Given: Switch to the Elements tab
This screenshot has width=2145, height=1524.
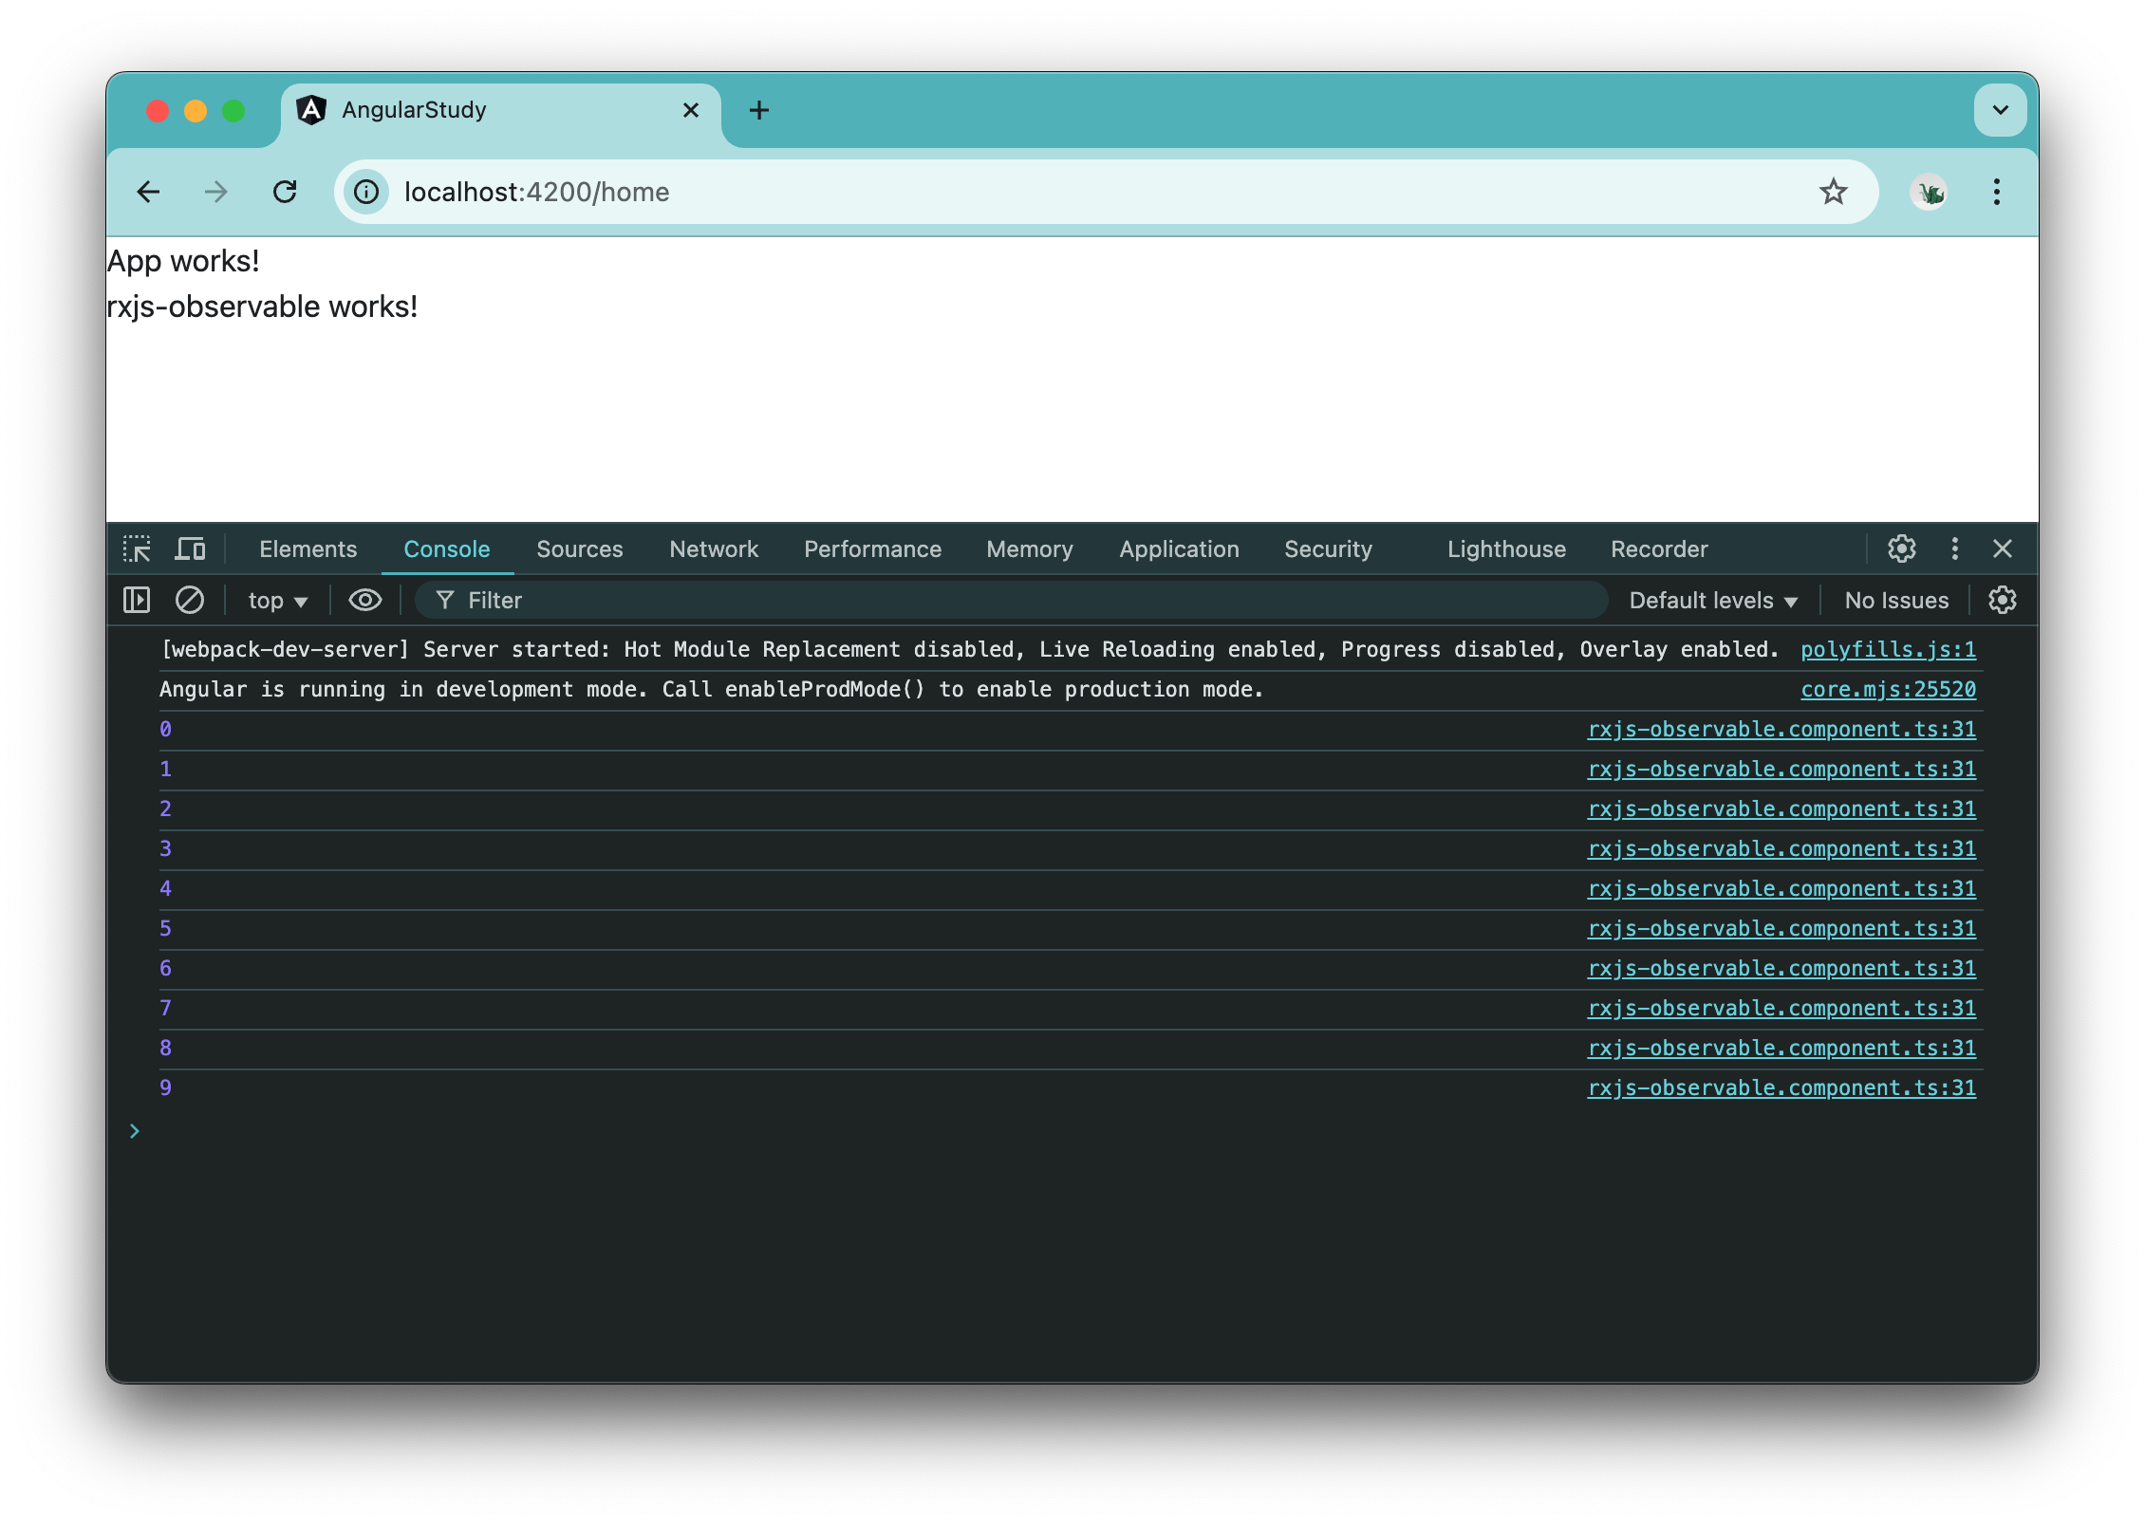Looking at the screenshot, I should (307, 548).
